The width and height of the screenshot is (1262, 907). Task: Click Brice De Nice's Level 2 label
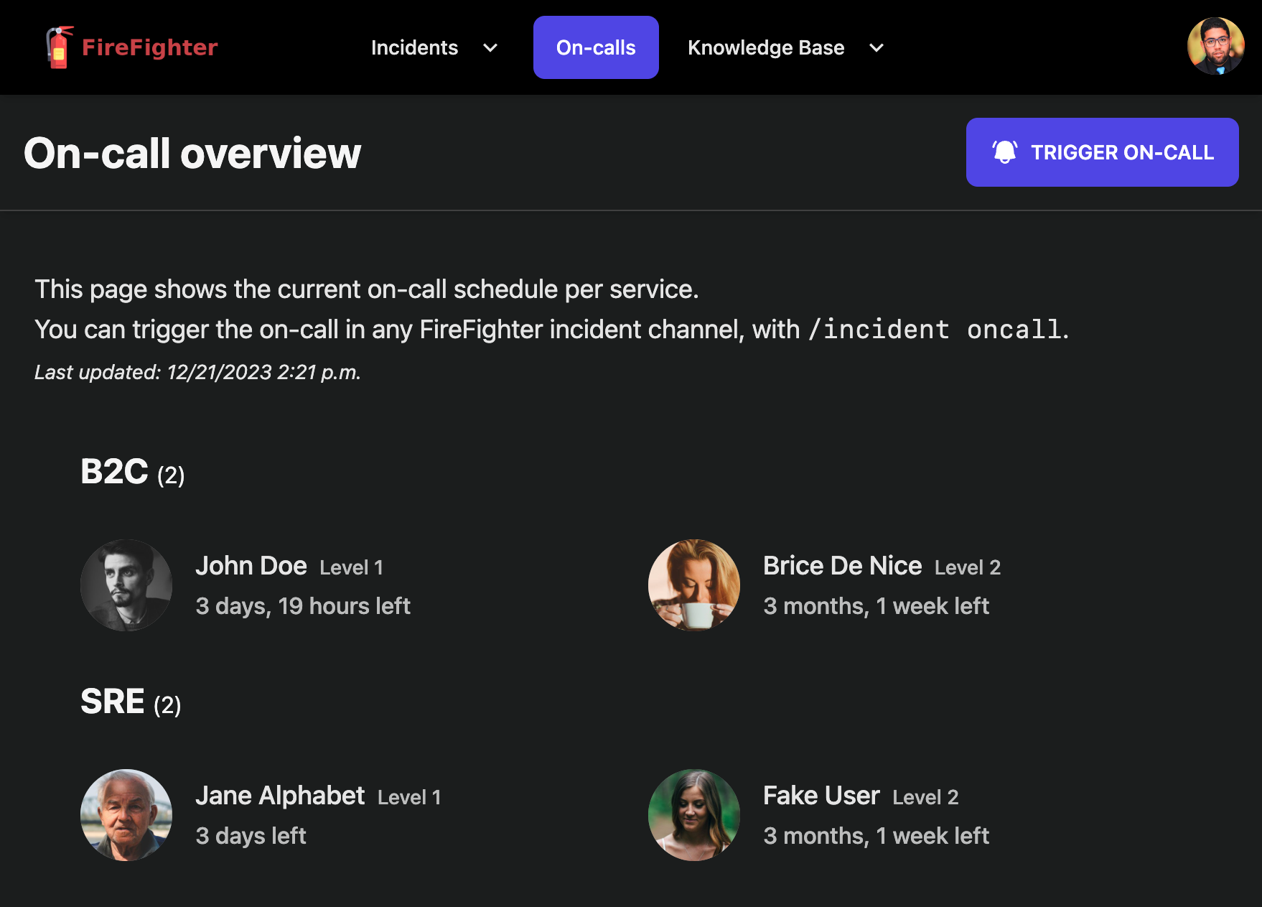point(968,567)
